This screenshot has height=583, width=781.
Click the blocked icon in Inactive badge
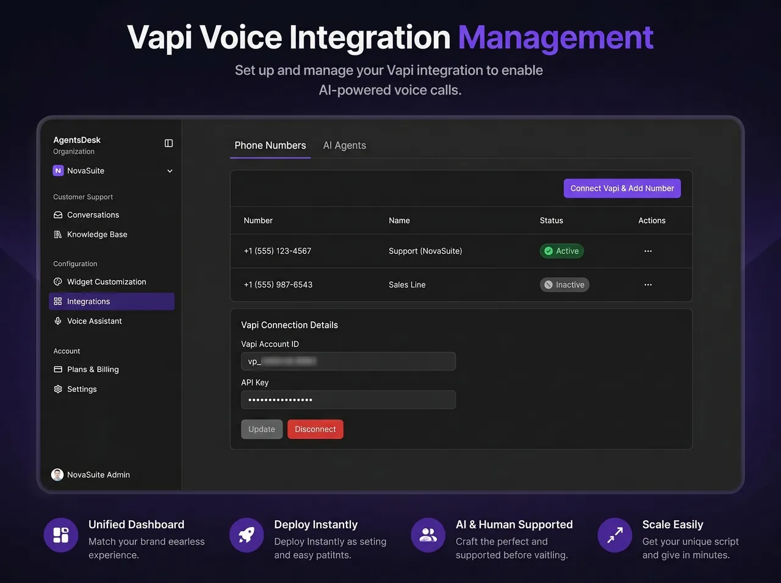tap(549, 285)
